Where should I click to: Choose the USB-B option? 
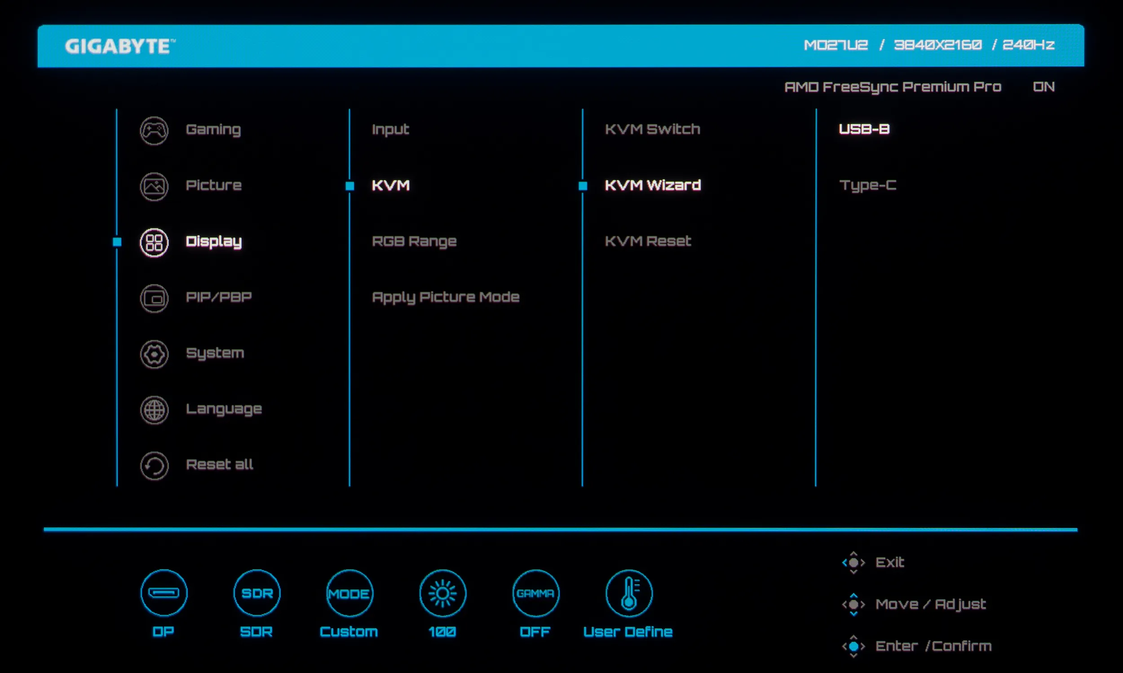click(864, 129)
